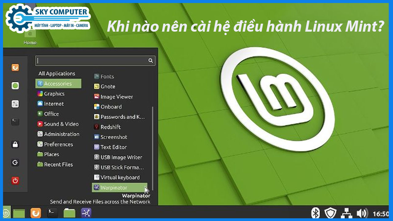Adjust volume via the speaker tray icon
Image resolution: width=393 pixels, height=221 pixels.
click(362, 212)
